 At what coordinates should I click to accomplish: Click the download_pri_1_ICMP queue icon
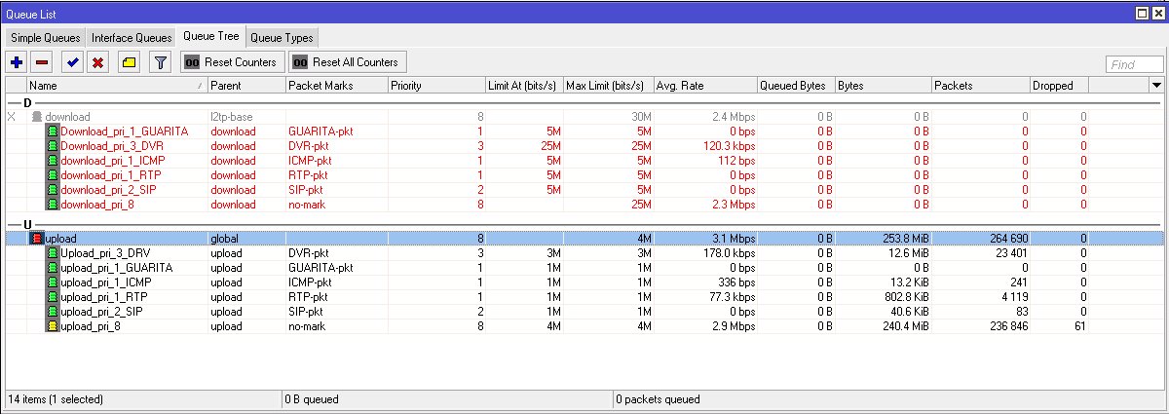coord(53,161)
